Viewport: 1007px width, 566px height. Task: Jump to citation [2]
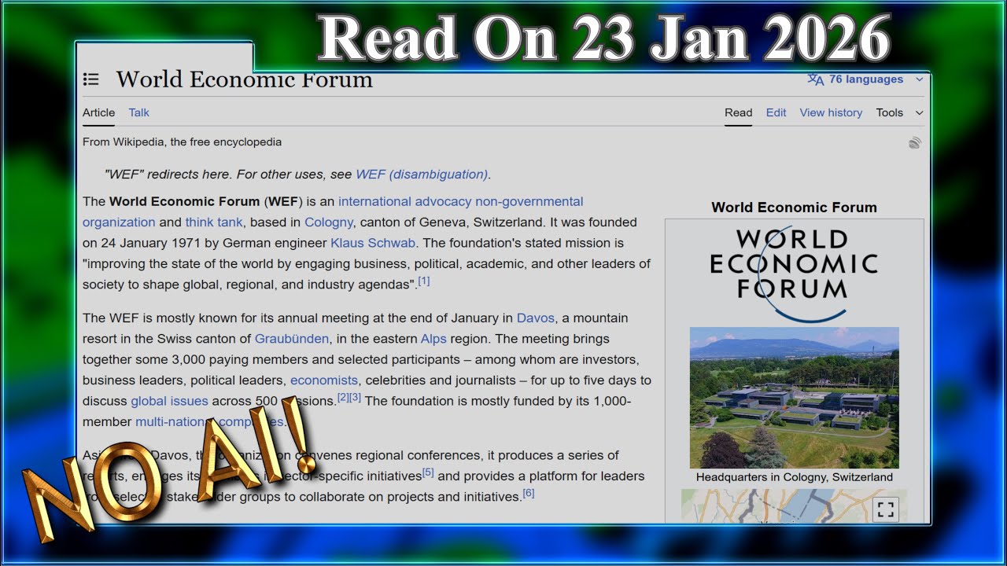coord(343,398)
